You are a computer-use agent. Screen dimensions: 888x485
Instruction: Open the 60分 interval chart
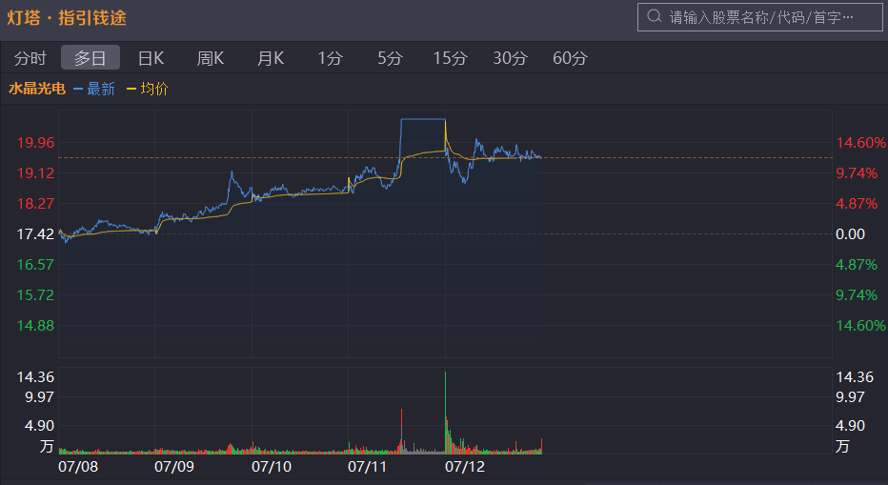(570, 58)
